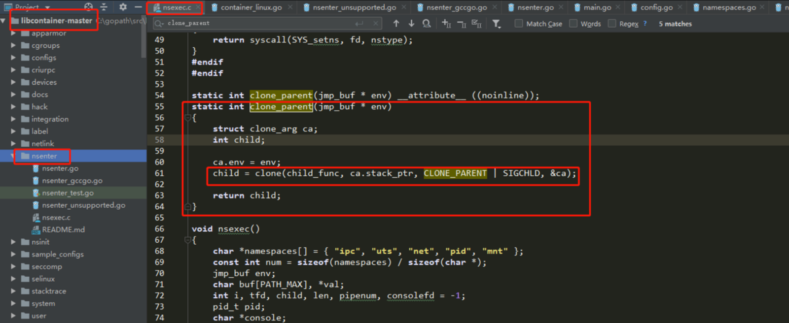Click the Find All Usages icon
Viewport: 789px width, 323px height.
point(427,23)
